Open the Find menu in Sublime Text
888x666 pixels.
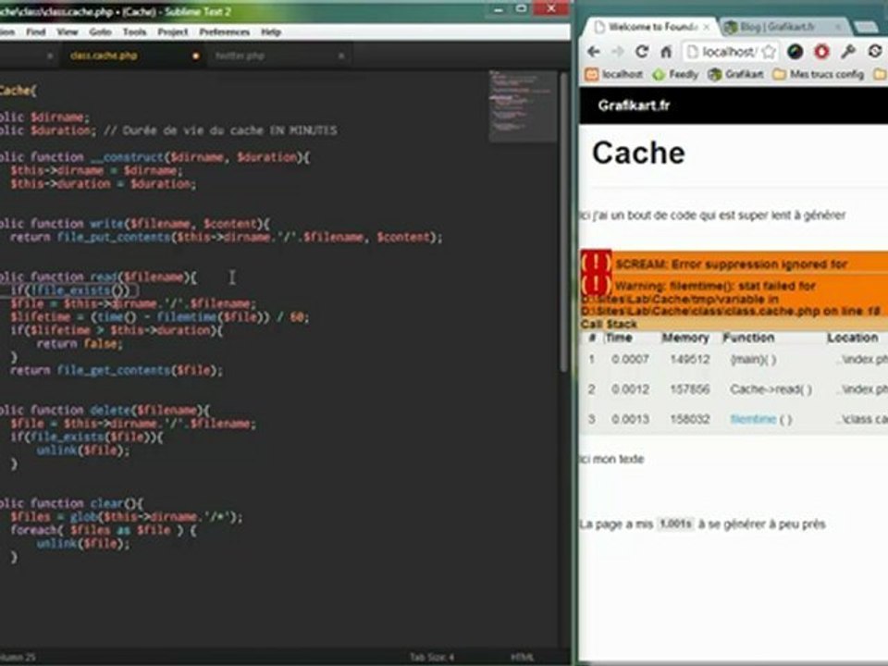[x=36, y=32]
